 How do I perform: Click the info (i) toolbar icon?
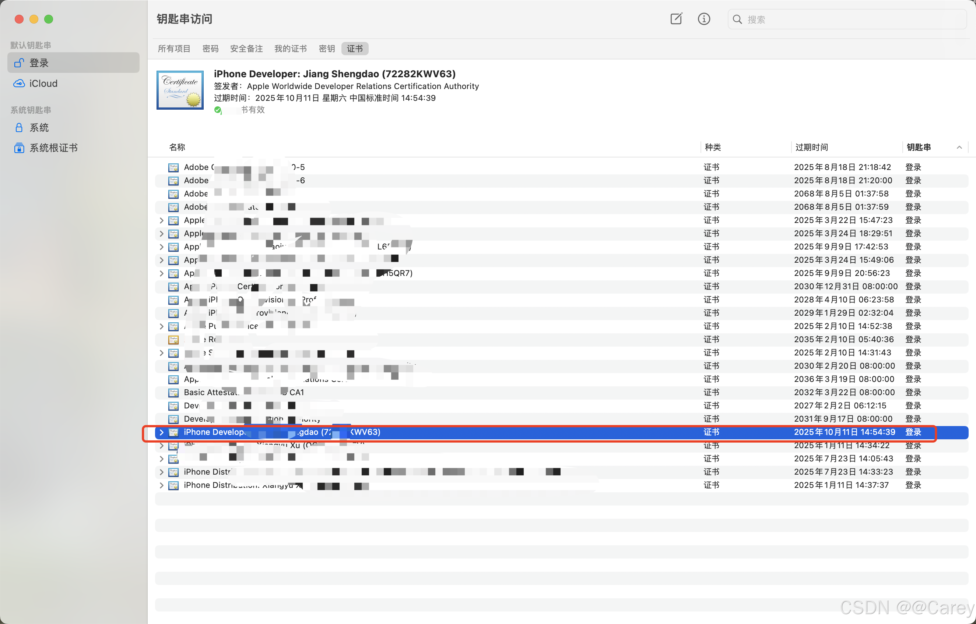coord(703,19)
